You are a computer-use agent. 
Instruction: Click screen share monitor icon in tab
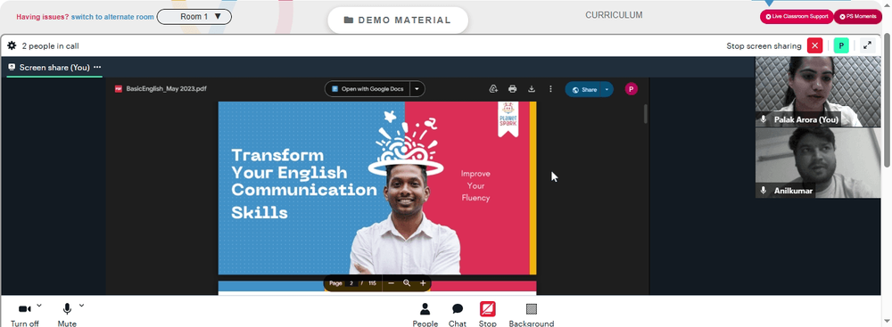coord(12,67)
